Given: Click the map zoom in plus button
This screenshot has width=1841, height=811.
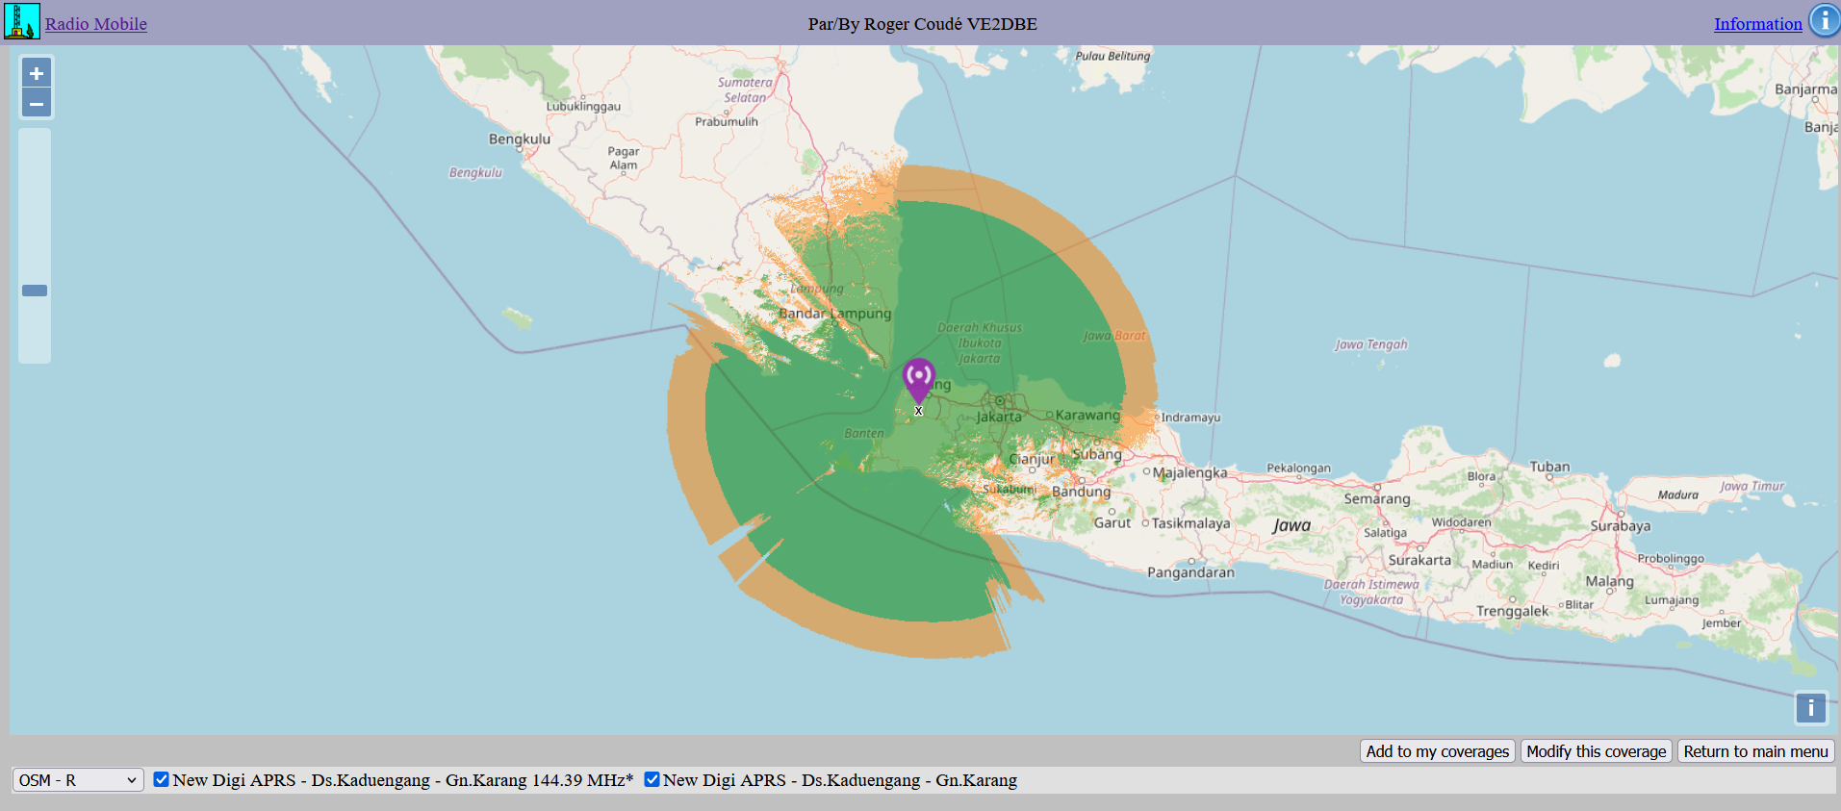Looking at the screenshot, I should (x=36, y=73).
